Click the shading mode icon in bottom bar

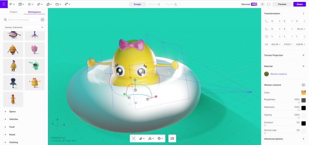[x=141, y=138]
